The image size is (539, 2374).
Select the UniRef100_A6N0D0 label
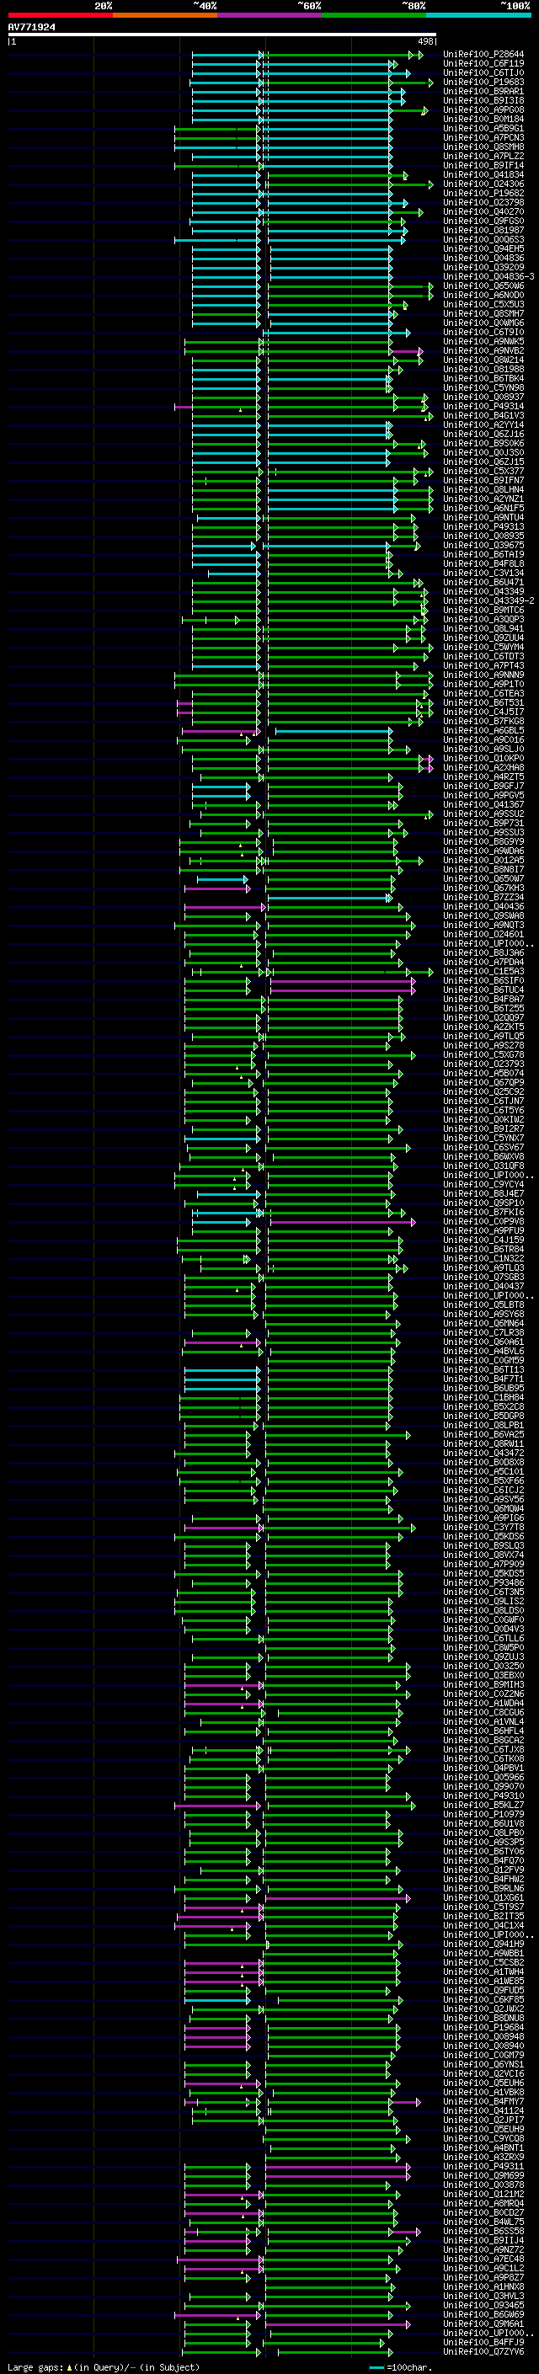(483, 295)
